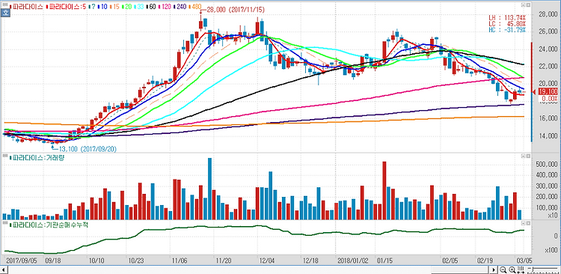Select the 7-day moving average legend
This screenshot has height=274, width=561.
(x=92, y=7)
